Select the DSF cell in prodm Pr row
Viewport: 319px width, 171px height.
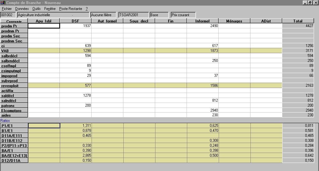point(75,26)
